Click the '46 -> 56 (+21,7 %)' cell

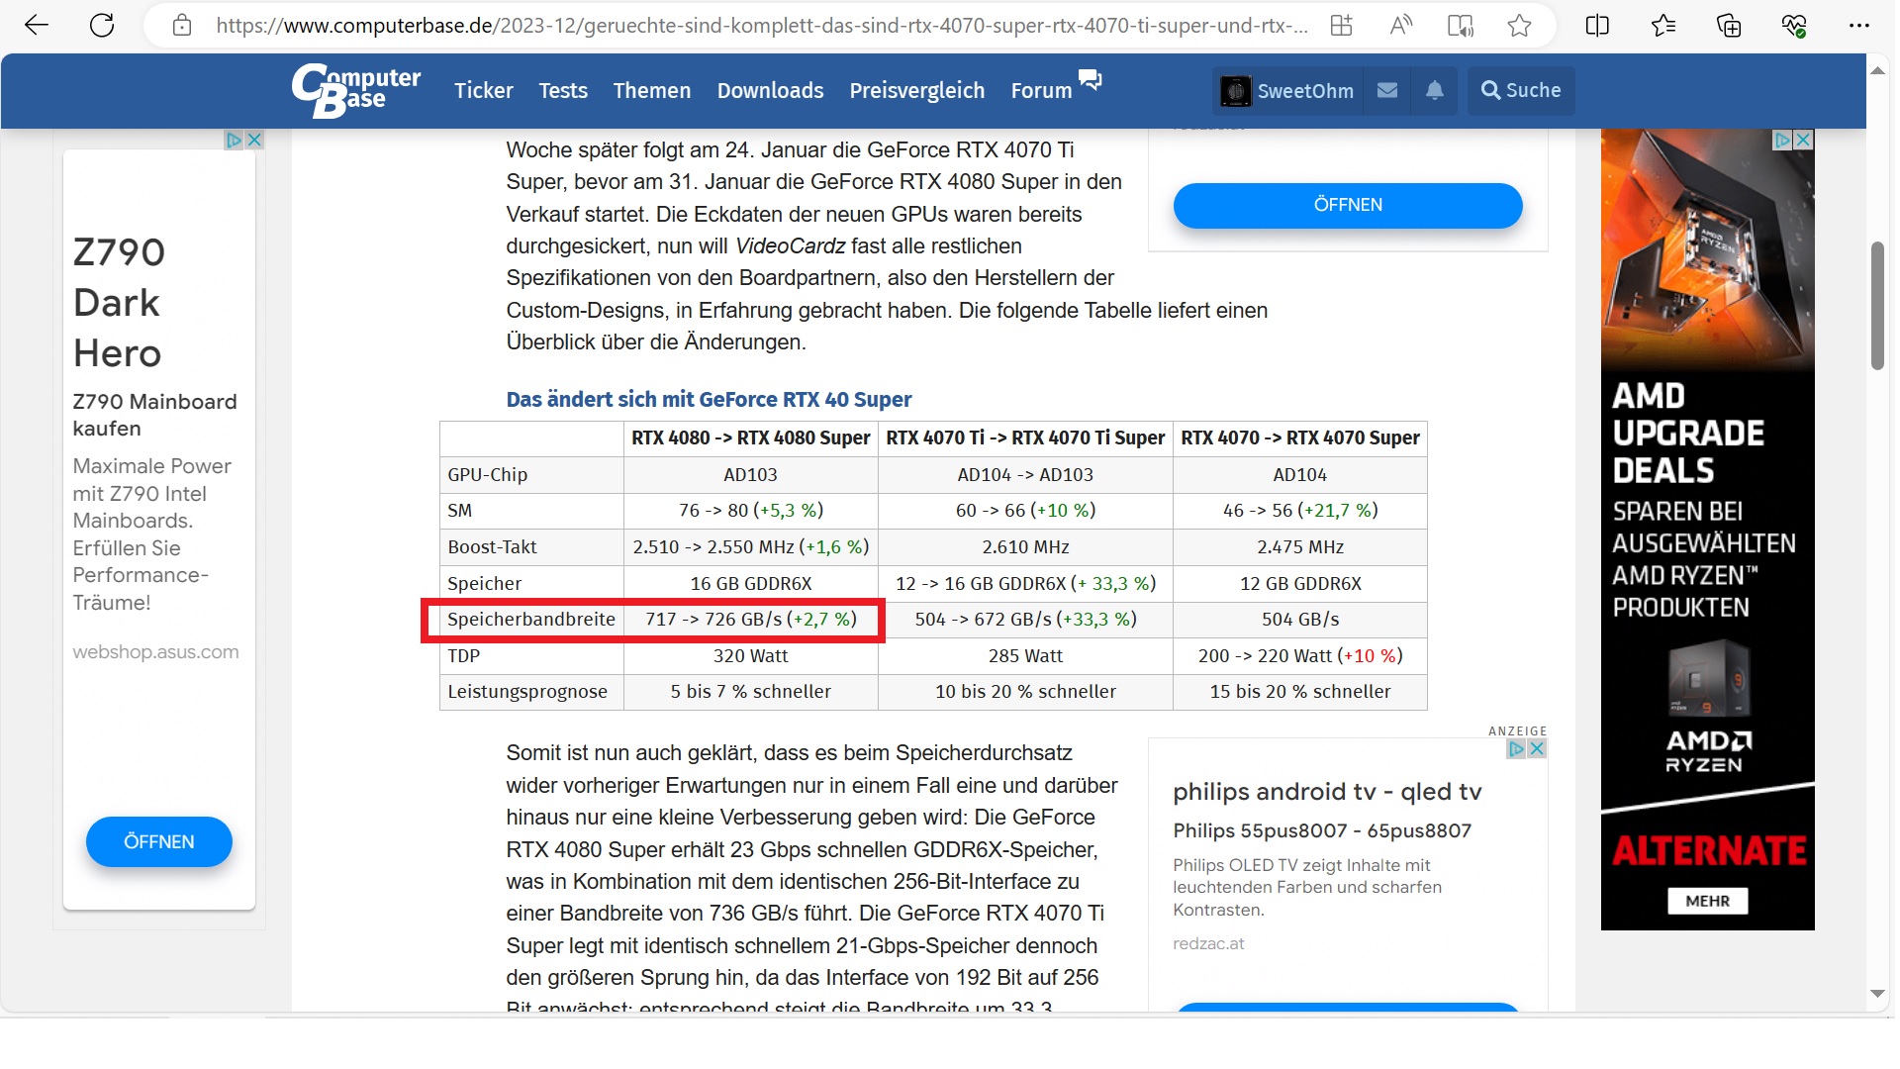tap(1300, 511)
